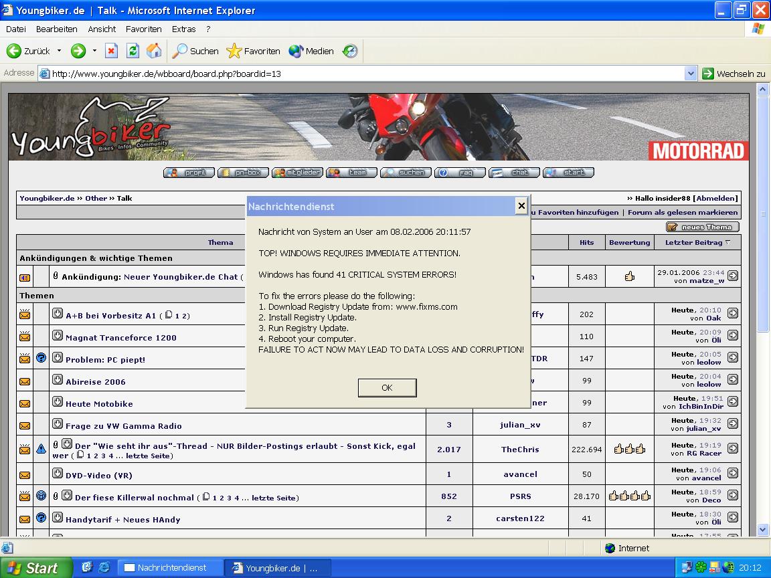Screen dimensions: 771x578
Task: Open thread Handytarif + Neues HAndy
Action: pyautogui.click(x=123, y=520)
